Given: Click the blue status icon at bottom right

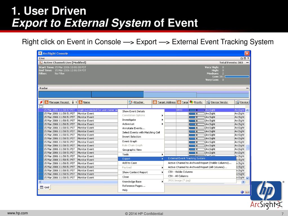Looking at the screenshot, I should [242, 192].
